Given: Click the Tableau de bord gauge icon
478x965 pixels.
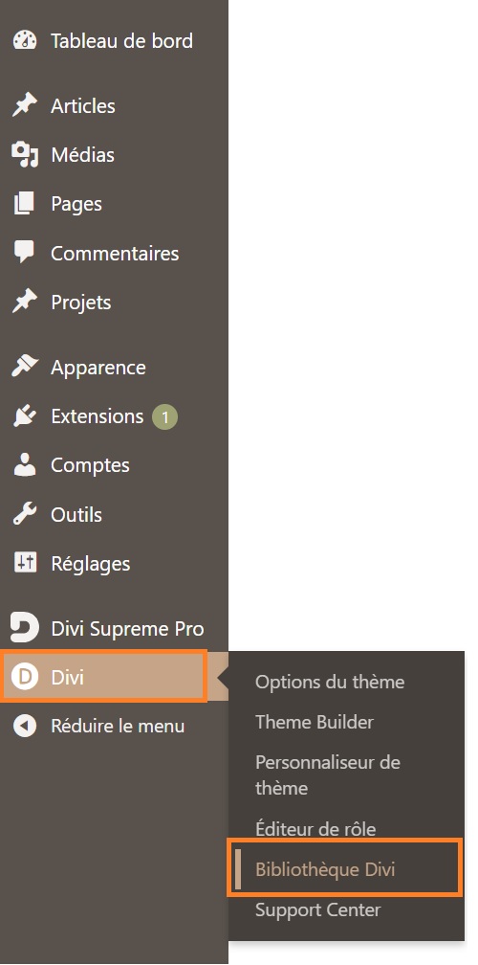Looking at the screenshot, I should click(x=25, y=41).
